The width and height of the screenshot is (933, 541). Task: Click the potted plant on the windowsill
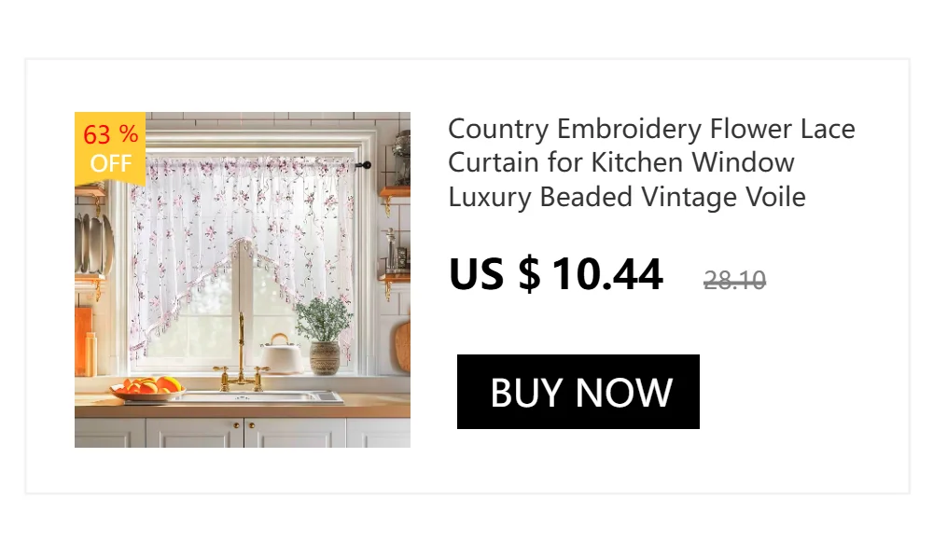(325, 337)
